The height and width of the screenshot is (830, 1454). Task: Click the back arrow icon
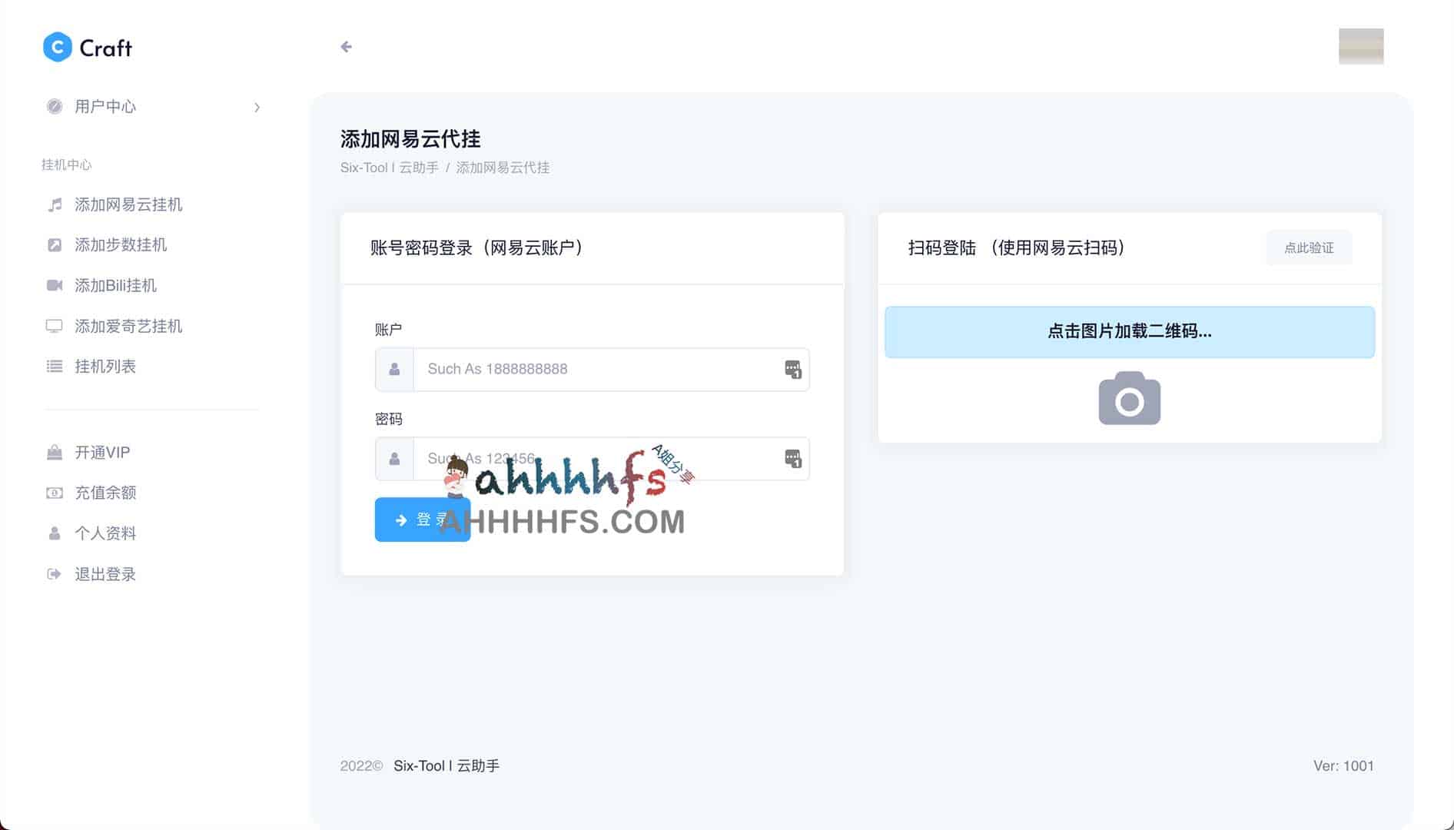point(347,47)
